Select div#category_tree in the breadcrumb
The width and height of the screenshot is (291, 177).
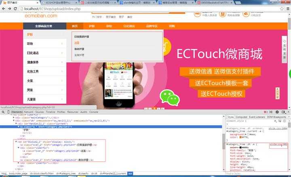(66, 173)
